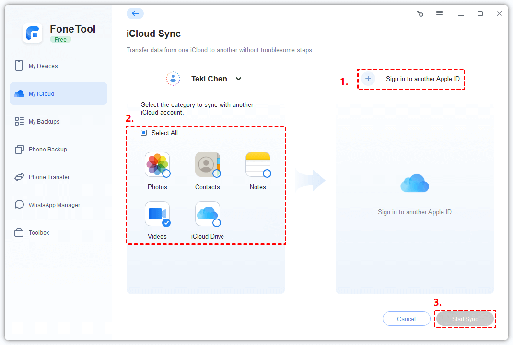Maximize the FoneTool window
This screenshot has width=513, height=345.
click(x=480, y=13)
